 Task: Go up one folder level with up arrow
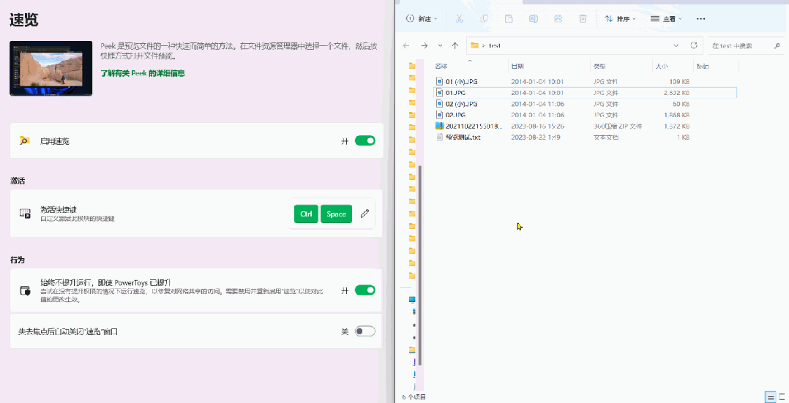tap(455, 45)
